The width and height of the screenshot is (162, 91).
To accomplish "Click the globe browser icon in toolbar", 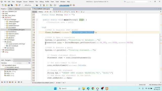I will pyautogui.click(x=37, y=5).
